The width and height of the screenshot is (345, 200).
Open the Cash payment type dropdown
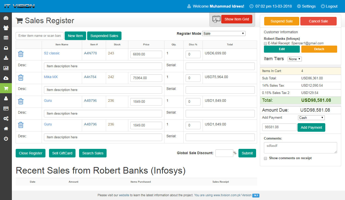click(x=311, y=118)
